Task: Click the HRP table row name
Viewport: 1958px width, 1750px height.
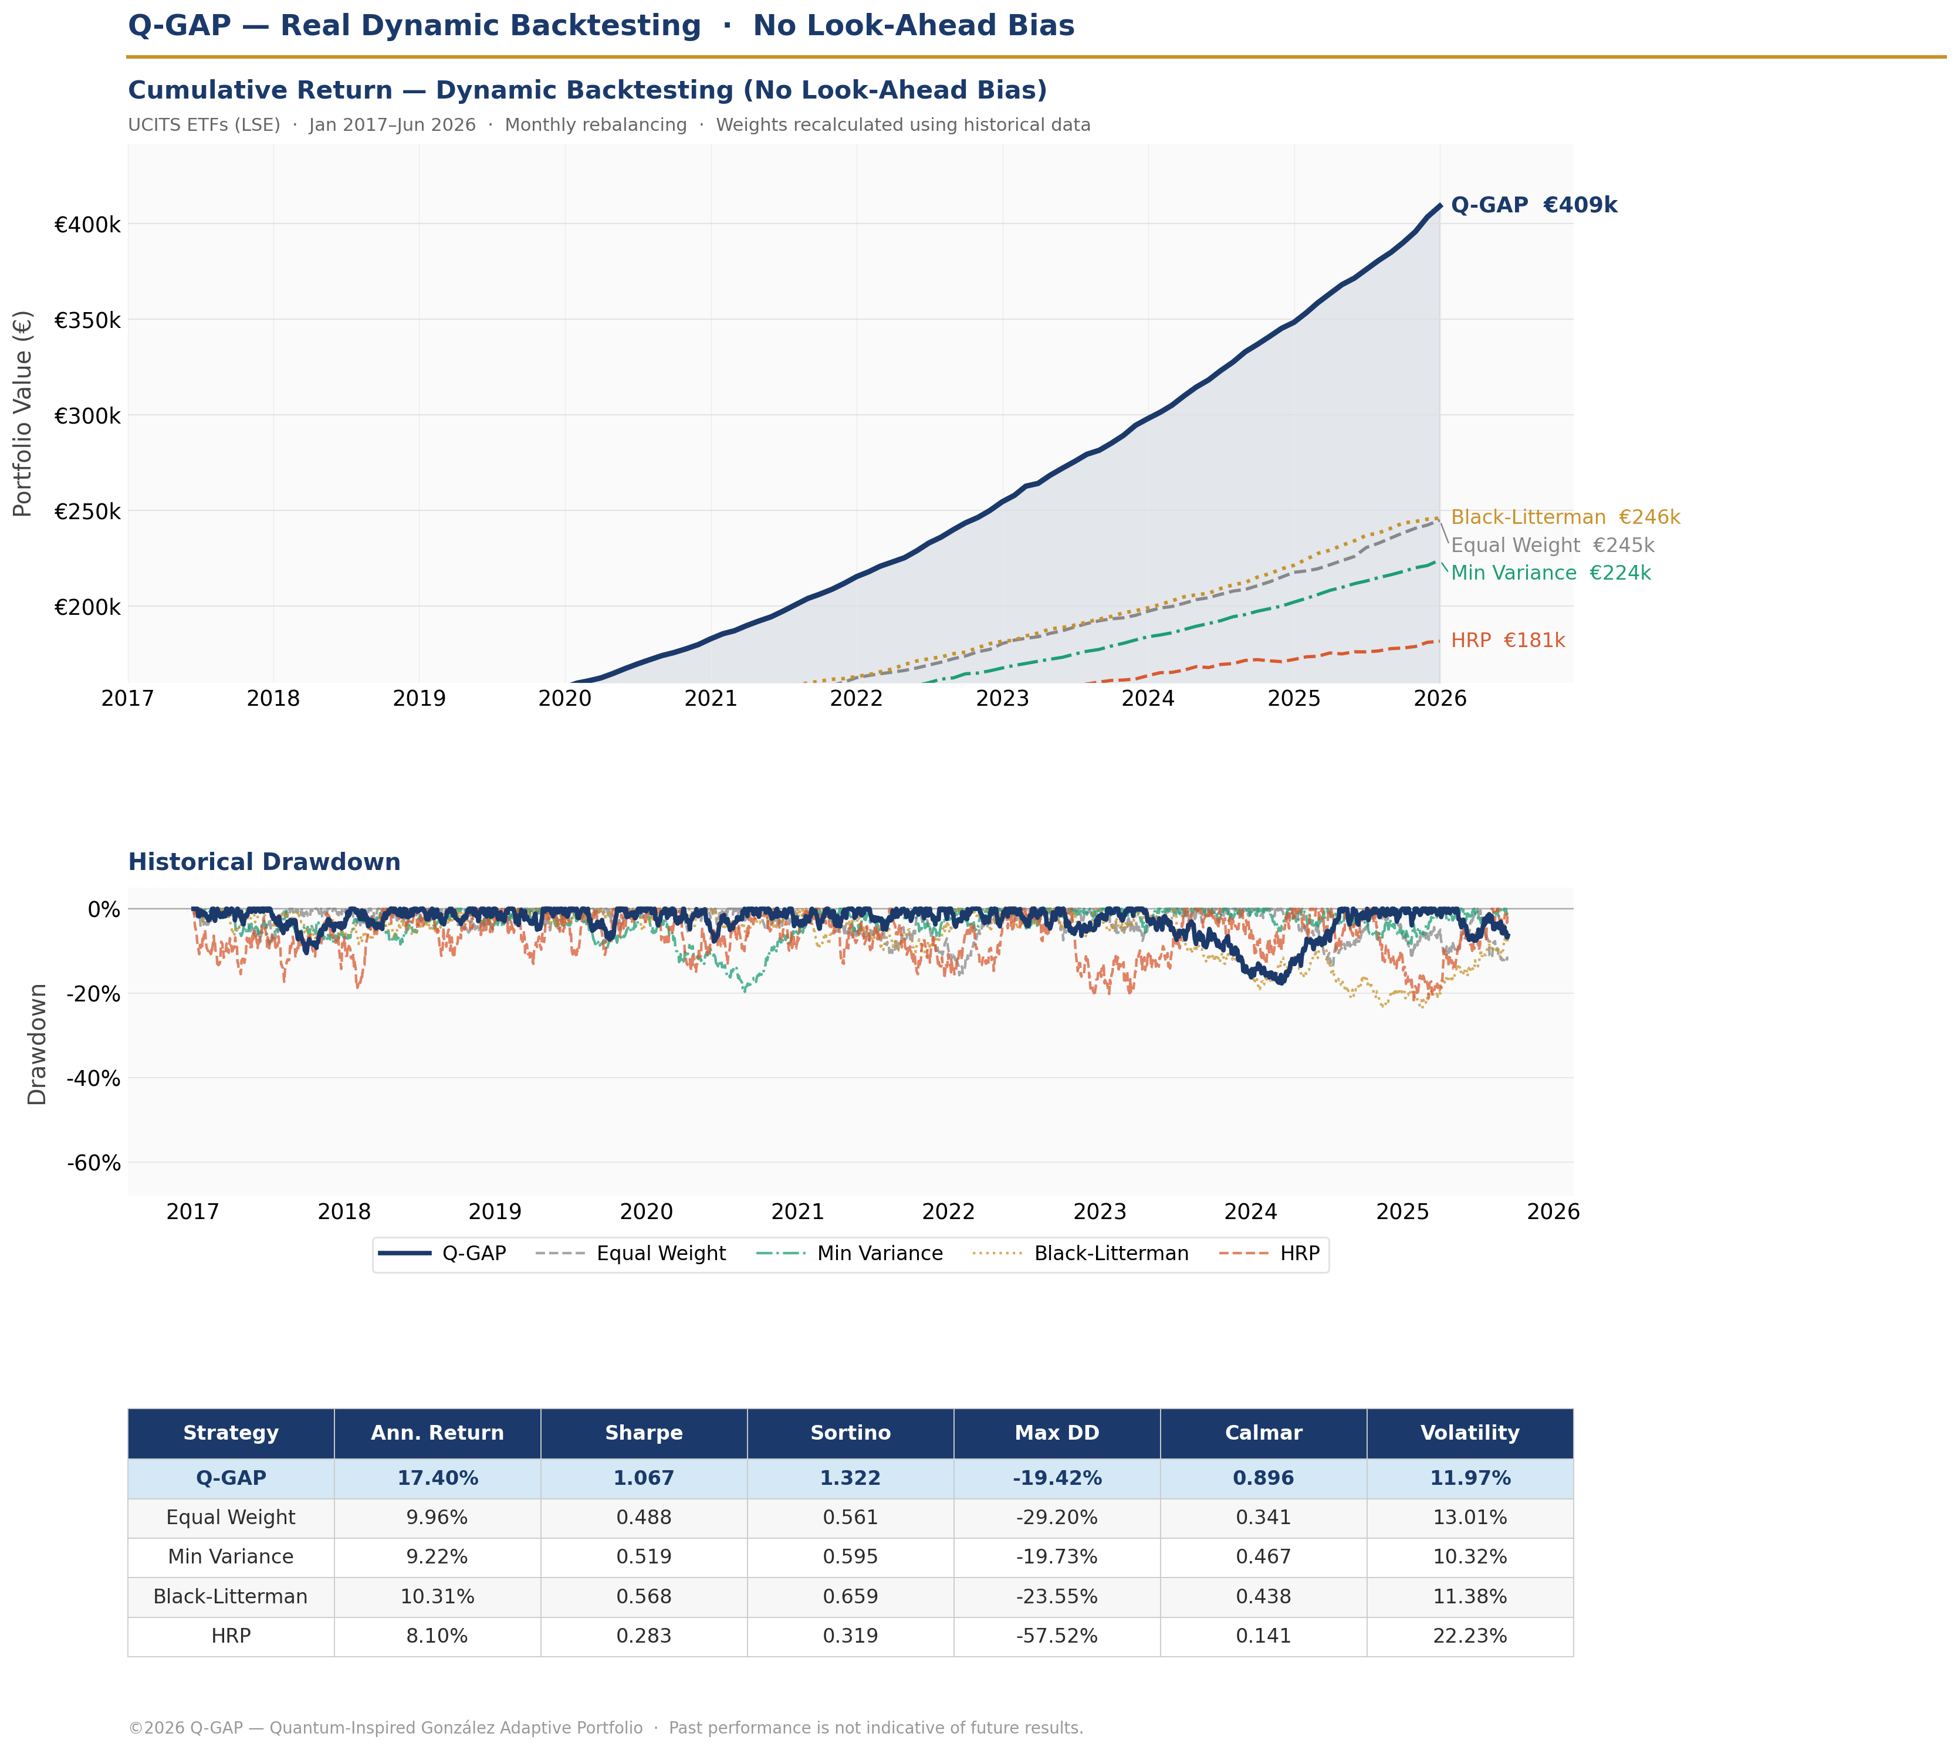Action: (231, 1636)
